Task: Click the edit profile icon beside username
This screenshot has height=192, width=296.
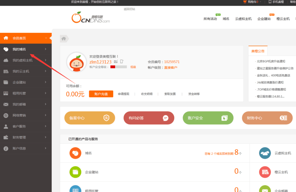Action: pyautogui.click(x=121, y=62)
